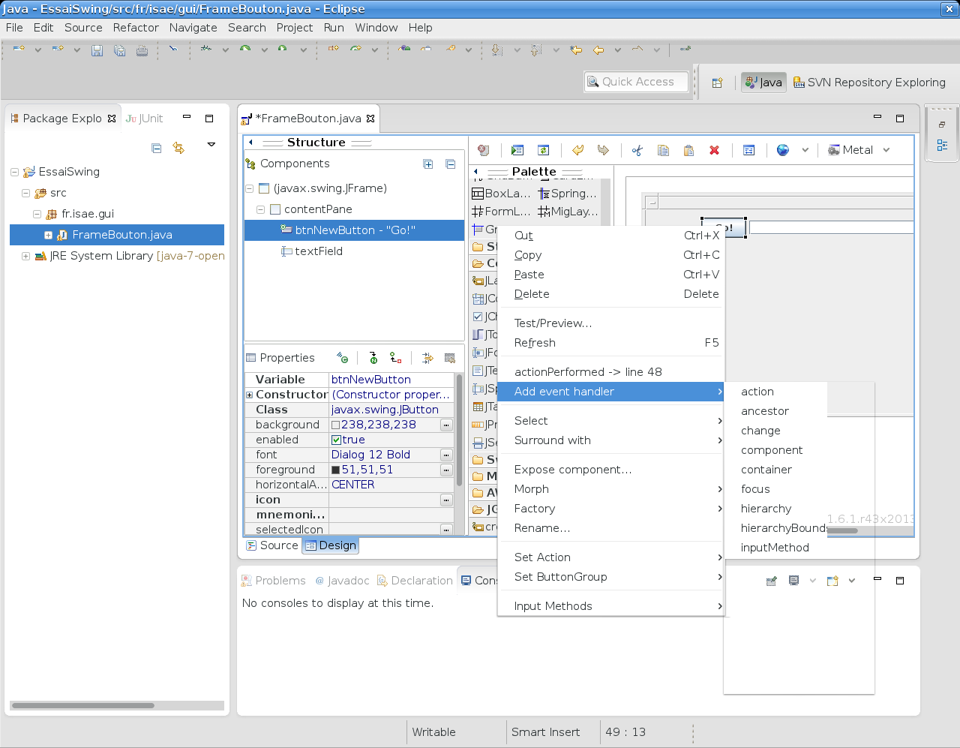
Task: Click the designer Redo arrow icon
Action: pyautogui.click(x=603, y=150)
